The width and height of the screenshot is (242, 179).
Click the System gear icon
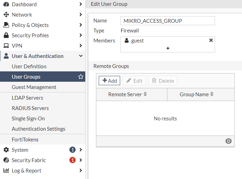click(6, 150)
